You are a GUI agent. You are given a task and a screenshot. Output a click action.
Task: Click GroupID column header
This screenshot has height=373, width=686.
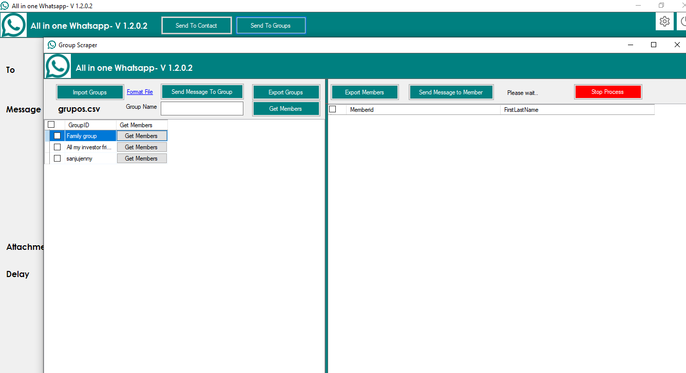[90, 125]
